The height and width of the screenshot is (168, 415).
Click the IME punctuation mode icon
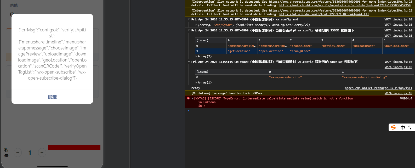410,127
